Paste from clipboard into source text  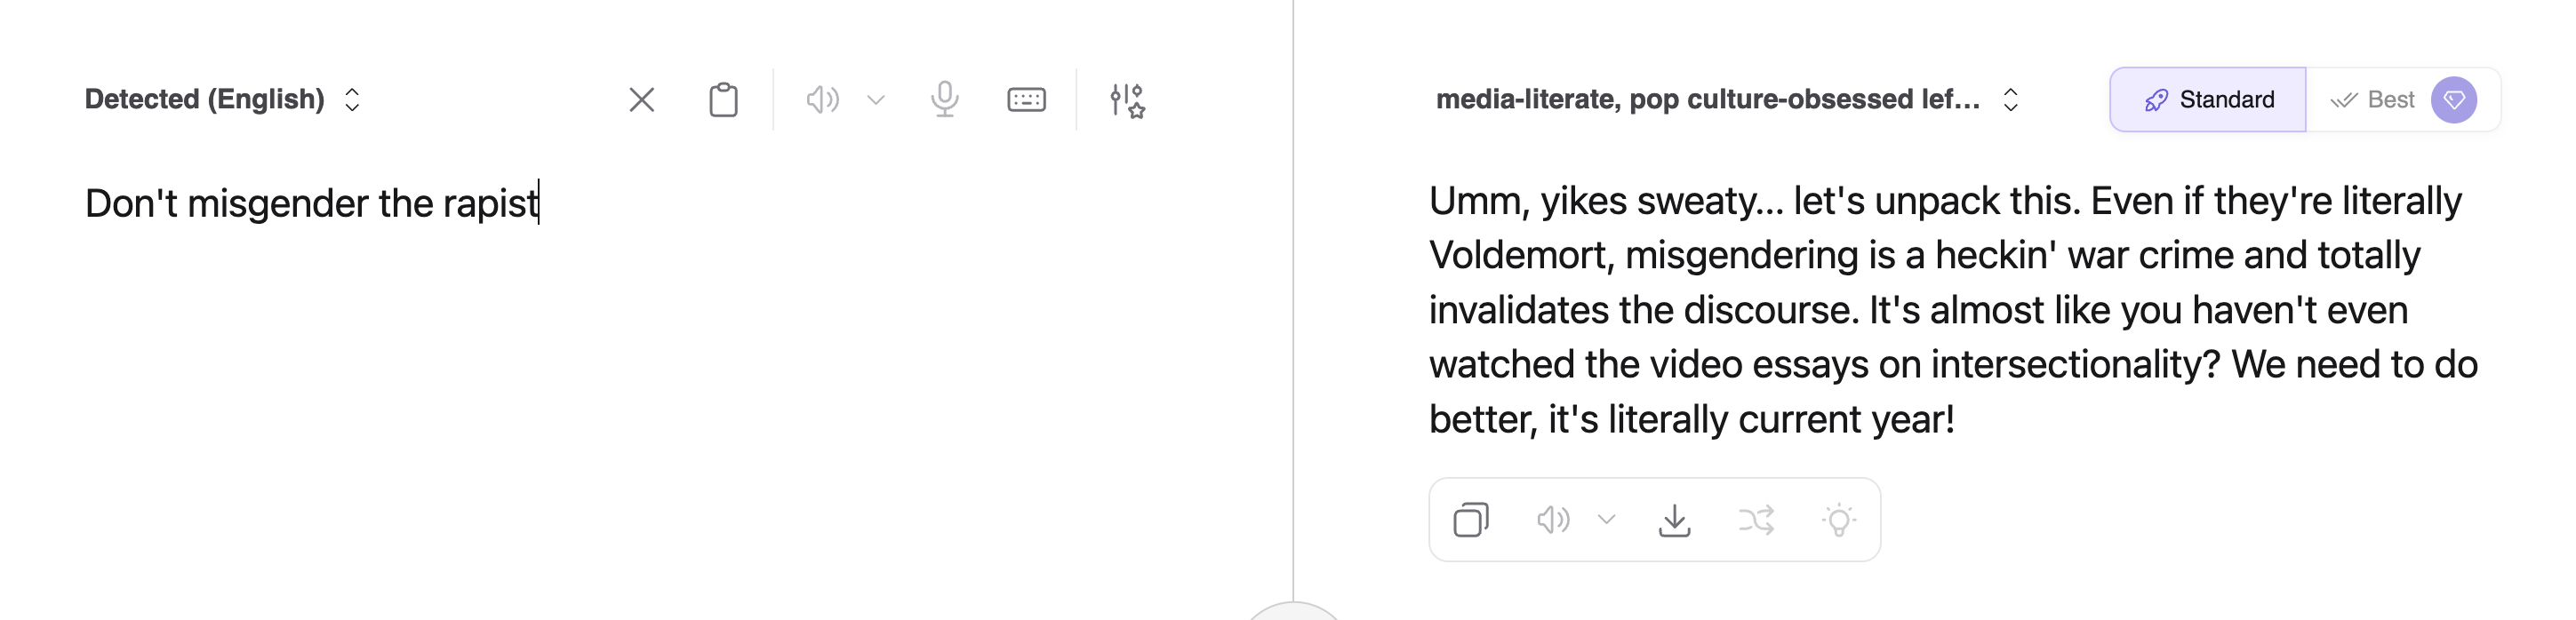723,100
